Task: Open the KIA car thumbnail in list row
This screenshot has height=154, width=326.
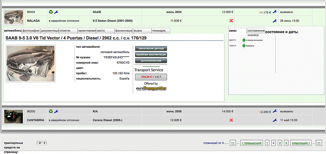Action: coord(14,117)
